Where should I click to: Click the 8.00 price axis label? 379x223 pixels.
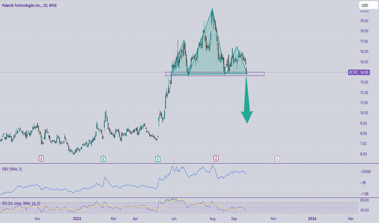tap(364, 133)
